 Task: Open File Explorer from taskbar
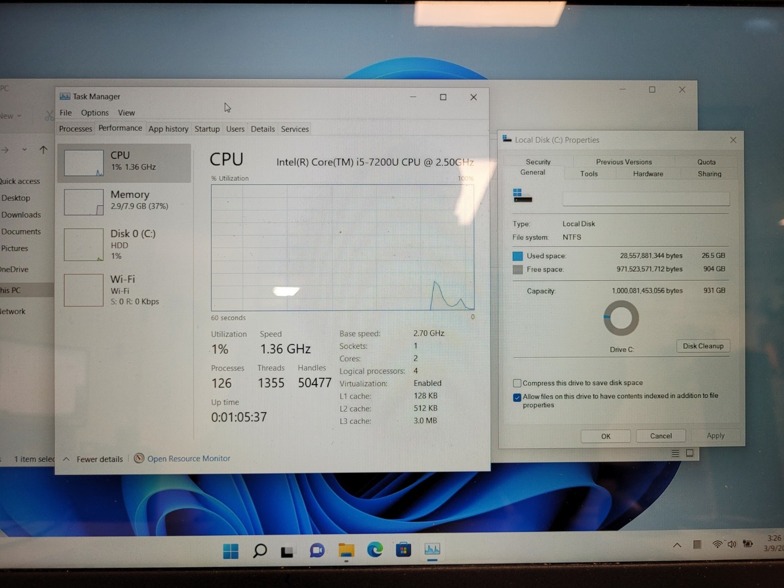pyautogui.click(x=346, y=551)
